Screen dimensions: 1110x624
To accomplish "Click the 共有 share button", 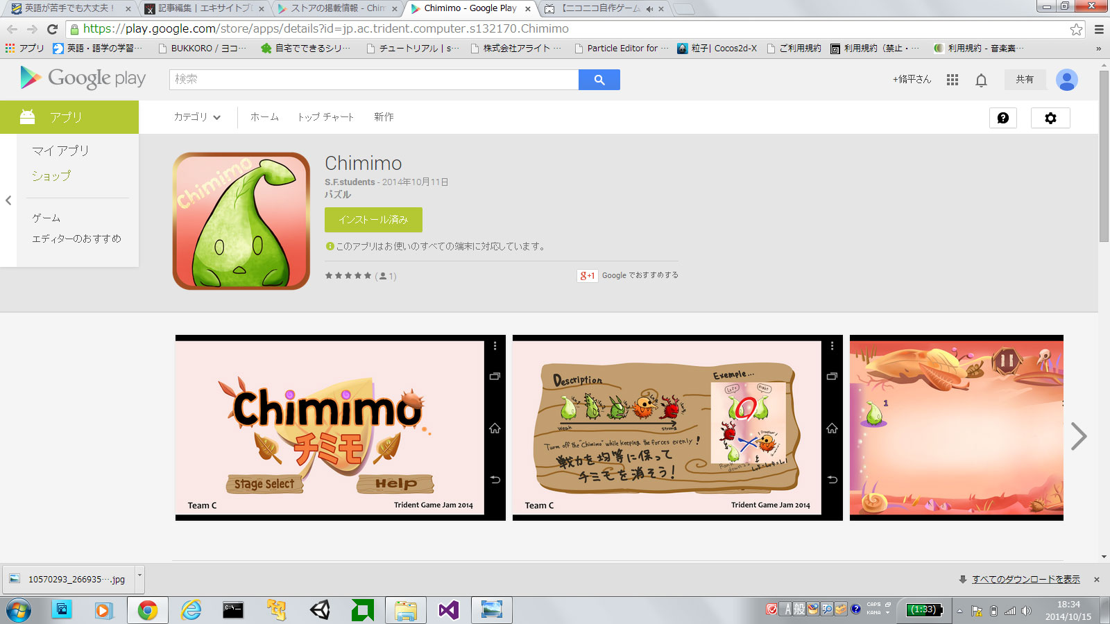I will [x=1025, y=80].
